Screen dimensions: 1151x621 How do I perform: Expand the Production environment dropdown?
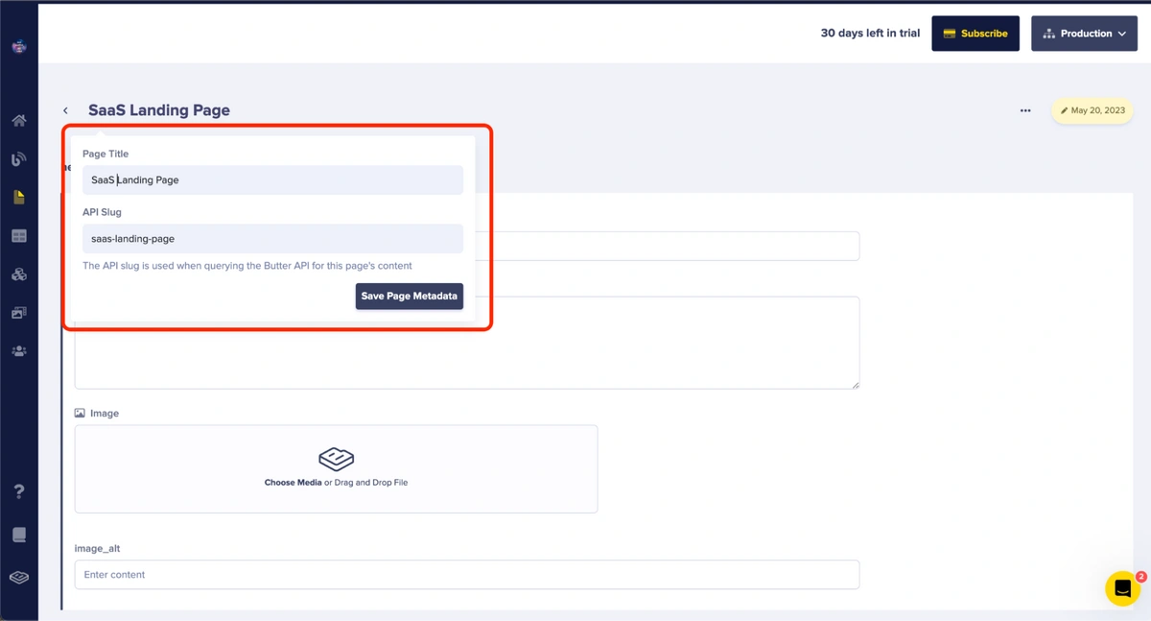pos(1084,34)
